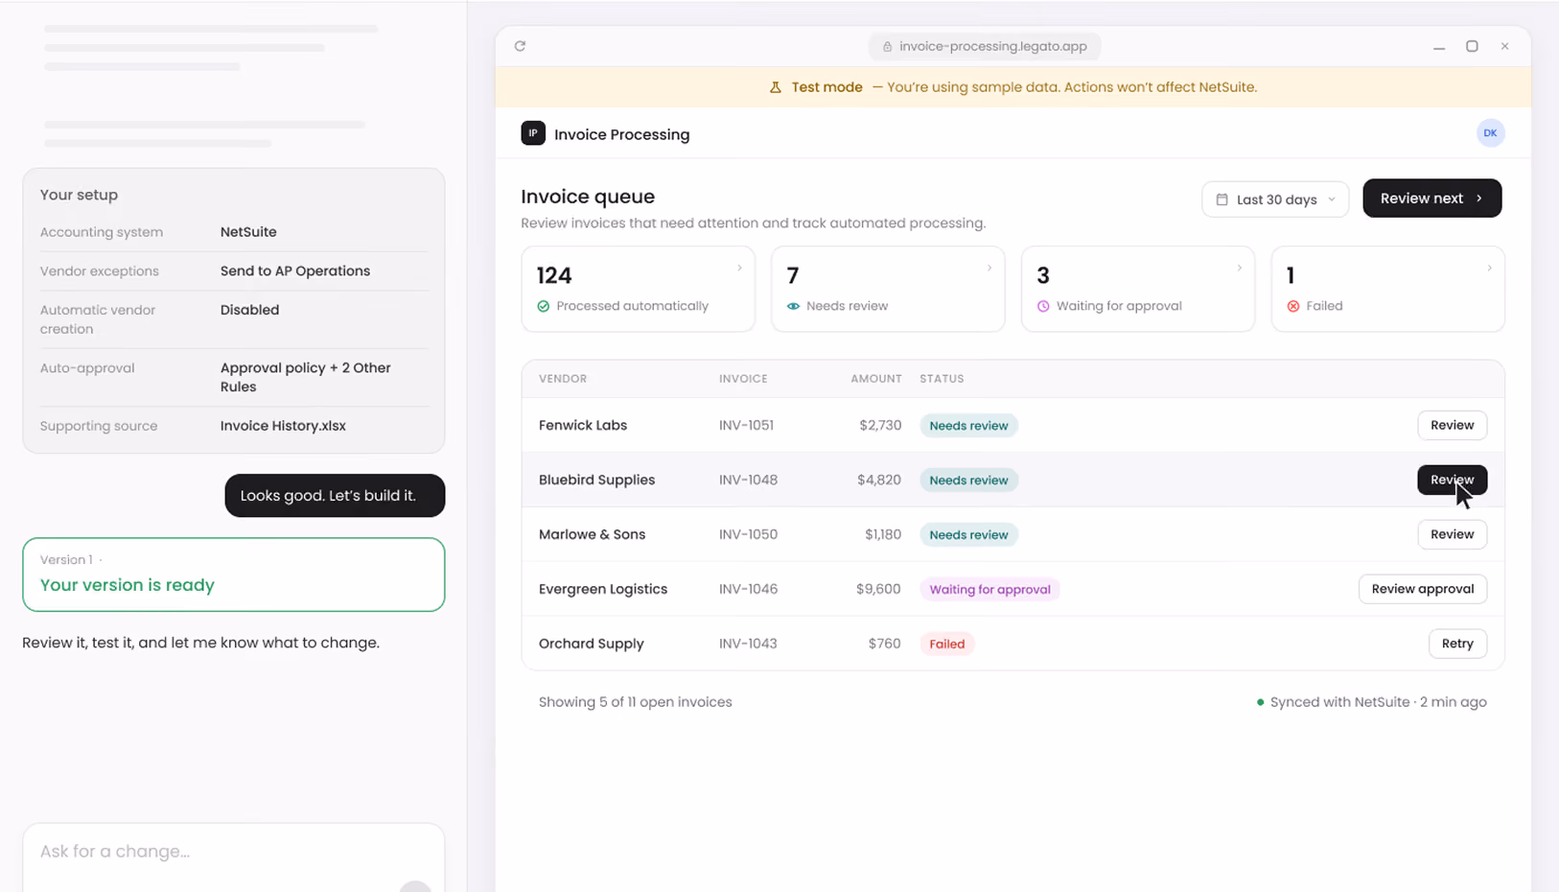Click the green sync status dot
1559x892 pixels.
tap(1260, 702)
